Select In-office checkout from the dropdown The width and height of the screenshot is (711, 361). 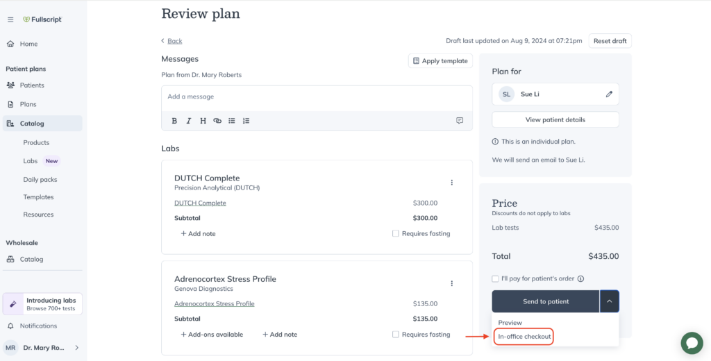pyautogui.click(x=525, y=337)
